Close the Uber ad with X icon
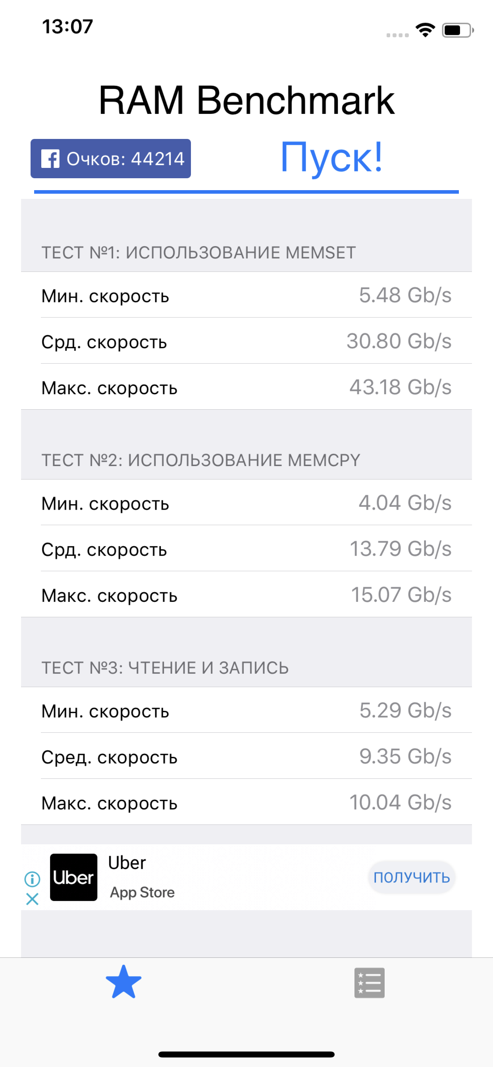This screenshot has height=1067, width=493. [x=32, y=899]
